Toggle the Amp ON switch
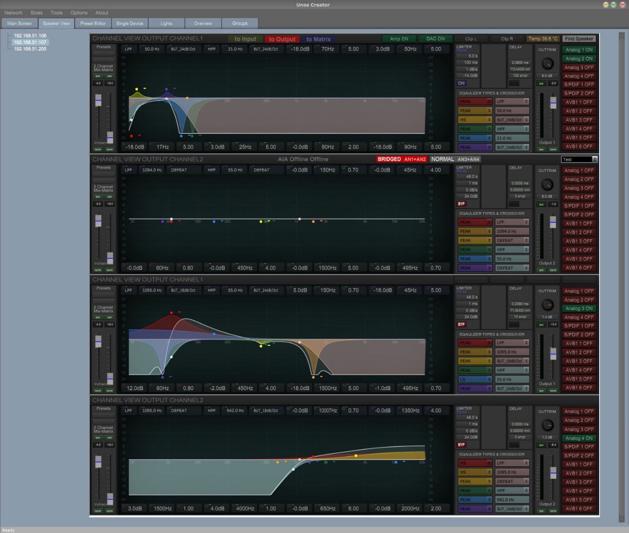The image size is (629, 533). pyautogui.click(x=399, y=39)
